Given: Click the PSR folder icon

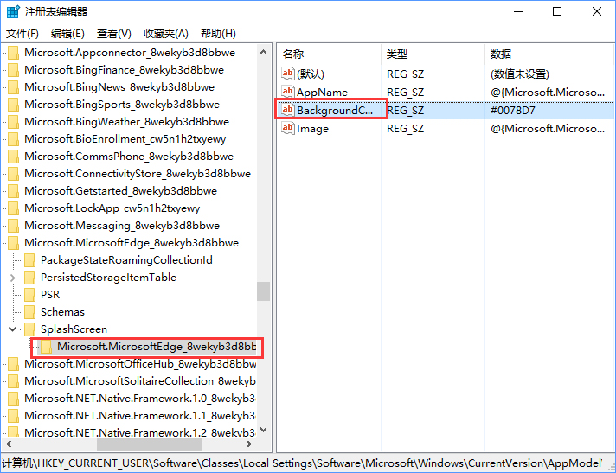Looking at the screenshot, I should point(29,295).
